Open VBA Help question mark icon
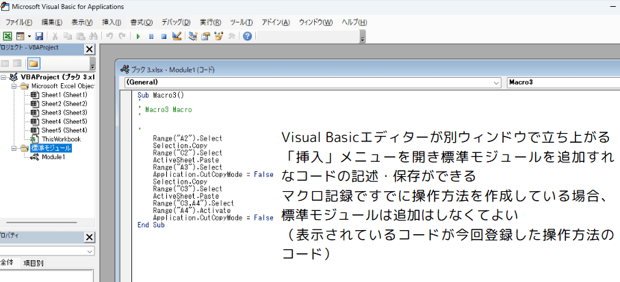 [248, 36]
